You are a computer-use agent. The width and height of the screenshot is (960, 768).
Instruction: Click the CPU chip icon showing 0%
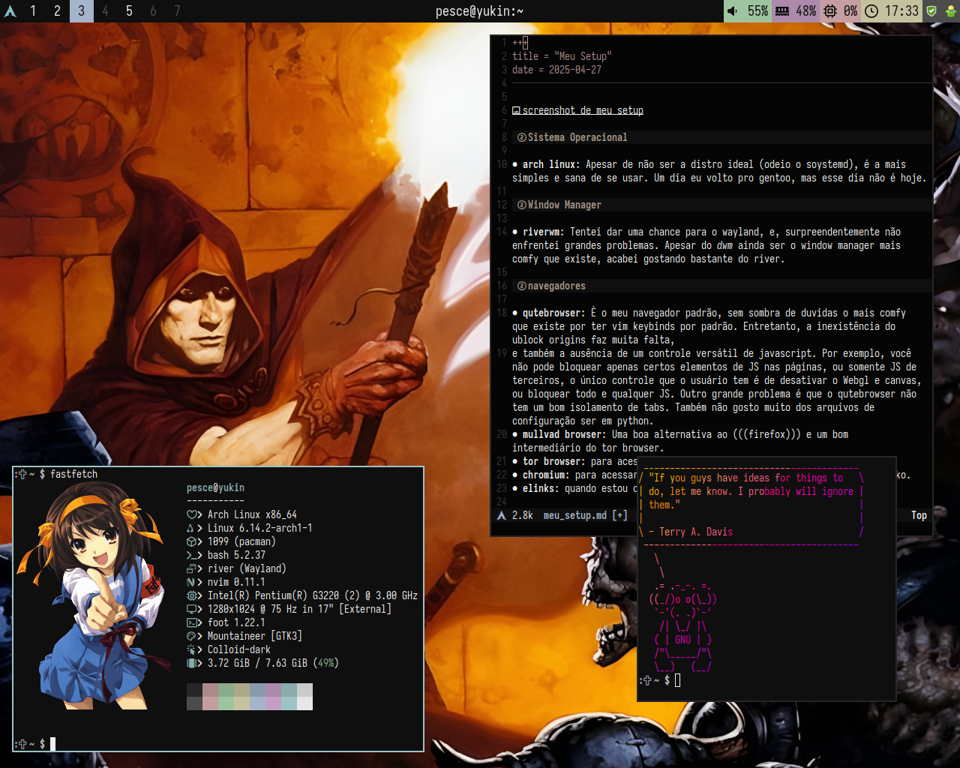(830, 11)
